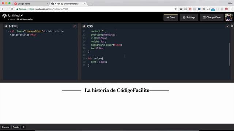Click the 'top:0.6em;' CSS line
The image size is (234, 131).
(98, 48)
